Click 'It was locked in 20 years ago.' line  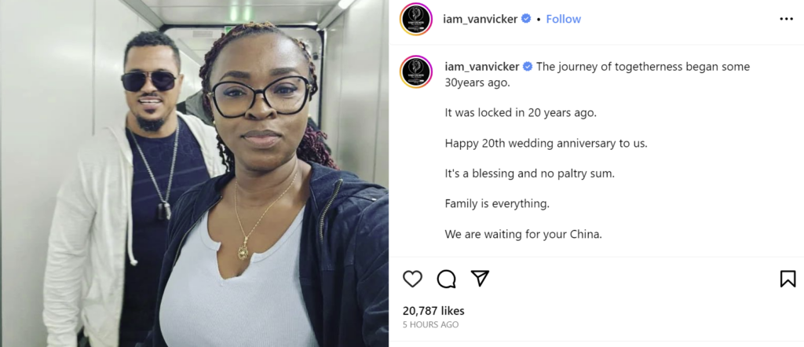click(x=521, y=113)
